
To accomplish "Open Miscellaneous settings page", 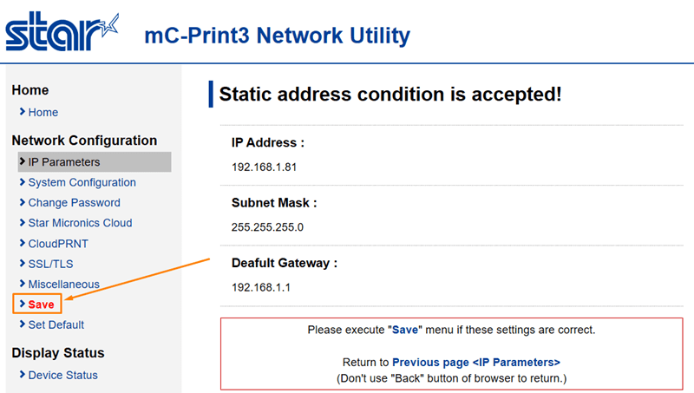I will (x=63, y=284).
